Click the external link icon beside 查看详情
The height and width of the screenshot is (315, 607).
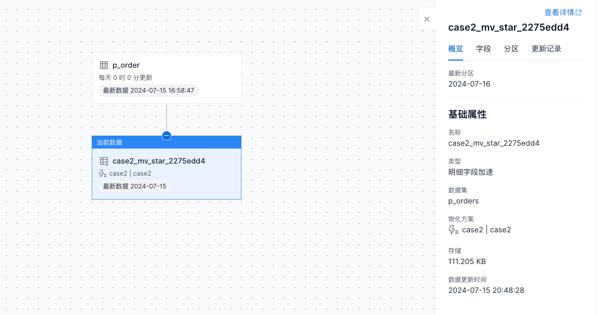pos(579,12)
